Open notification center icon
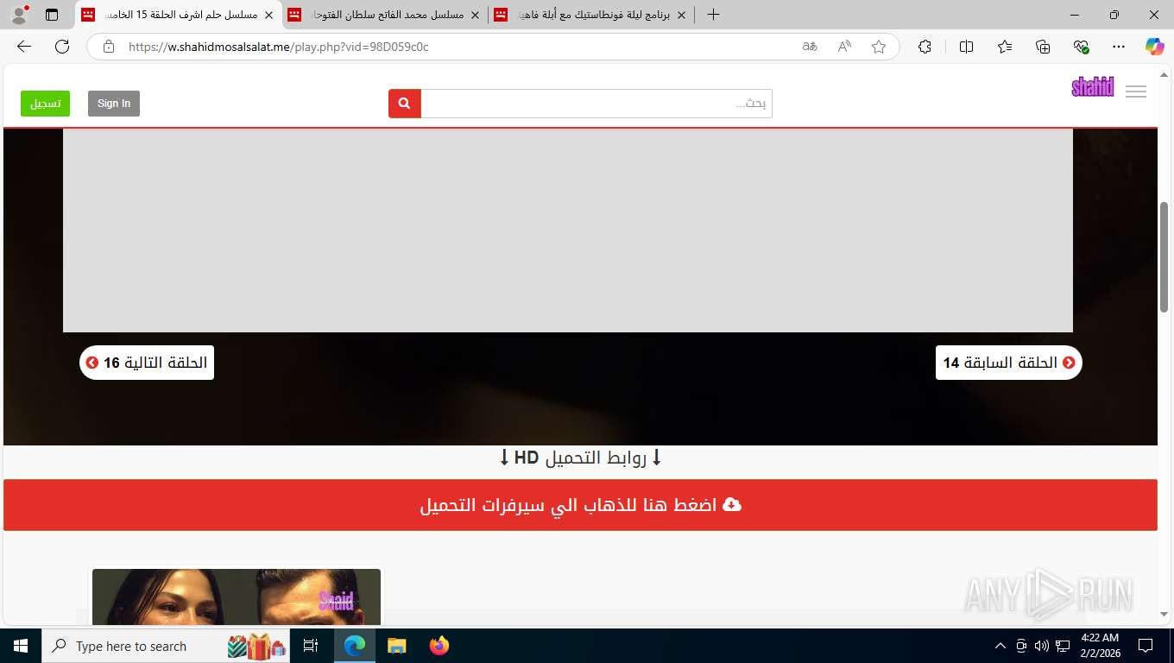Viewport: 1174px width, 663px height. pos(1146,646)
